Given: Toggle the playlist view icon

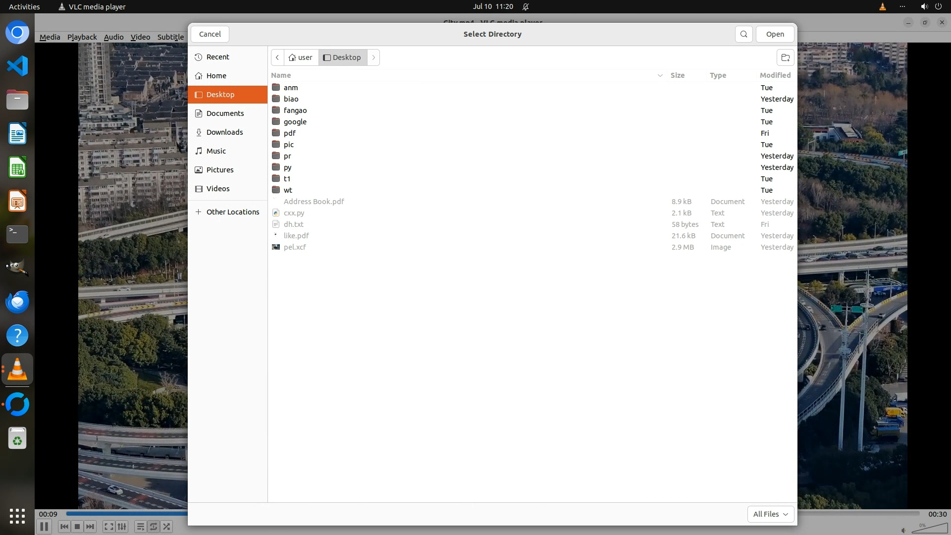Looking at the screenshot, I should click(141, 527).
